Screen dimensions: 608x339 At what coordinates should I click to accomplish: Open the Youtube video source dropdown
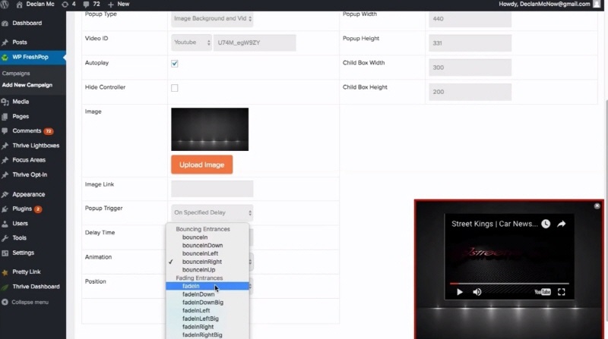tap(192, 42)
